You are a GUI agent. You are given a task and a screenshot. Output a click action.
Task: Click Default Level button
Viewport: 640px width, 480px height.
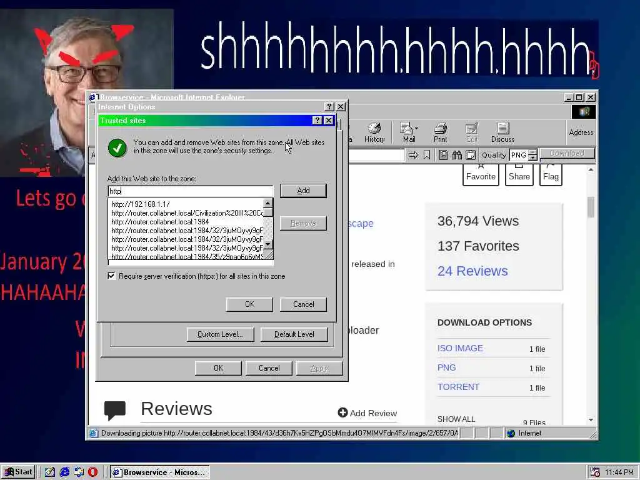coord(294,334)
